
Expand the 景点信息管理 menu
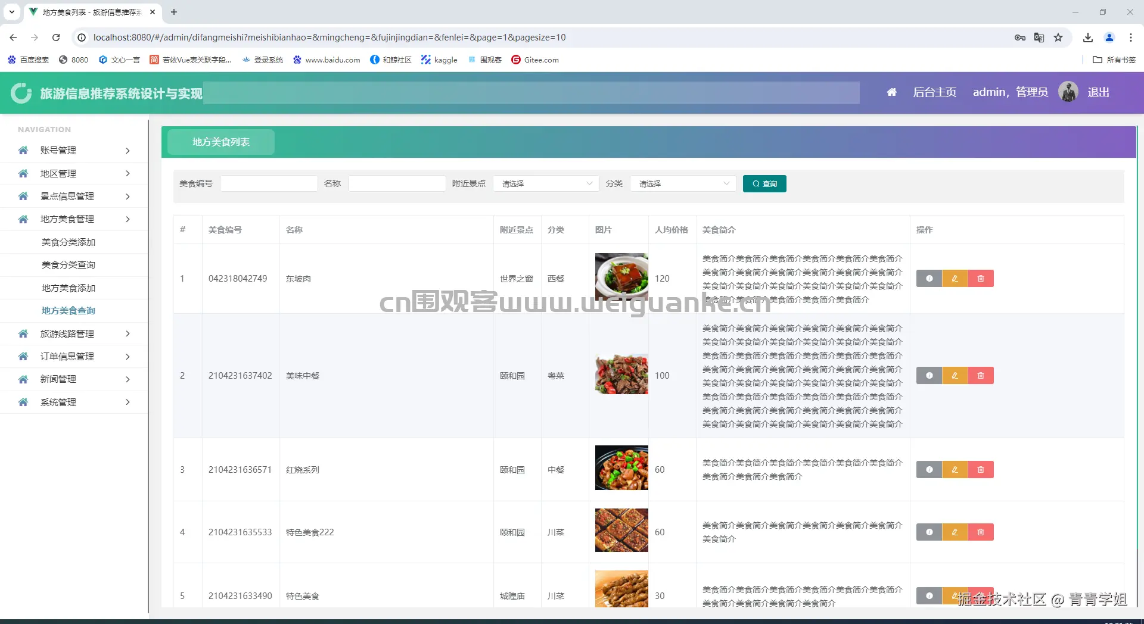tap(74, 196)
